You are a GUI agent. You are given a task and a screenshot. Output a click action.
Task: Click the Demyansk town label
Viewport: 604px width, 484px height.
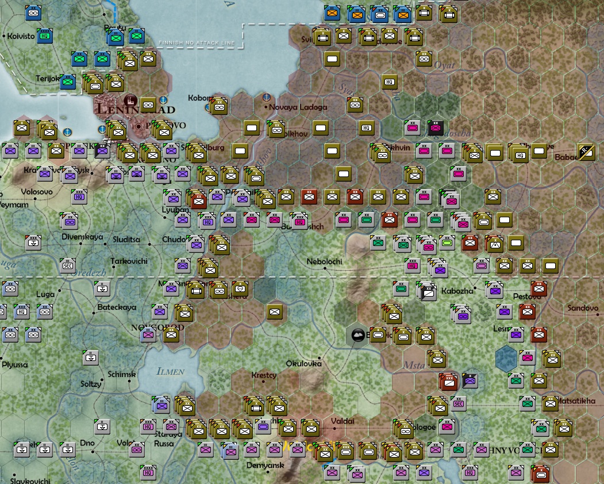click(265, 466)
